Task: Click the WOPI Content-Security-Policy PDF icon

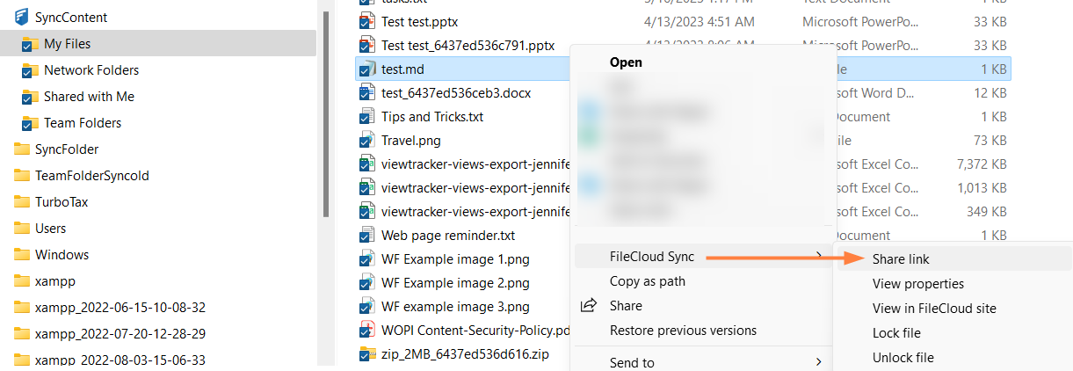Action: pyautogui.click(x=366, y=331)
